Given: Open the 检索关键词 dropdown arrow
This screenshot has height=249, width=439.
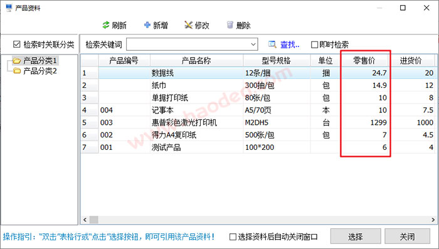Looking at the screenshot, I should 253,45.
